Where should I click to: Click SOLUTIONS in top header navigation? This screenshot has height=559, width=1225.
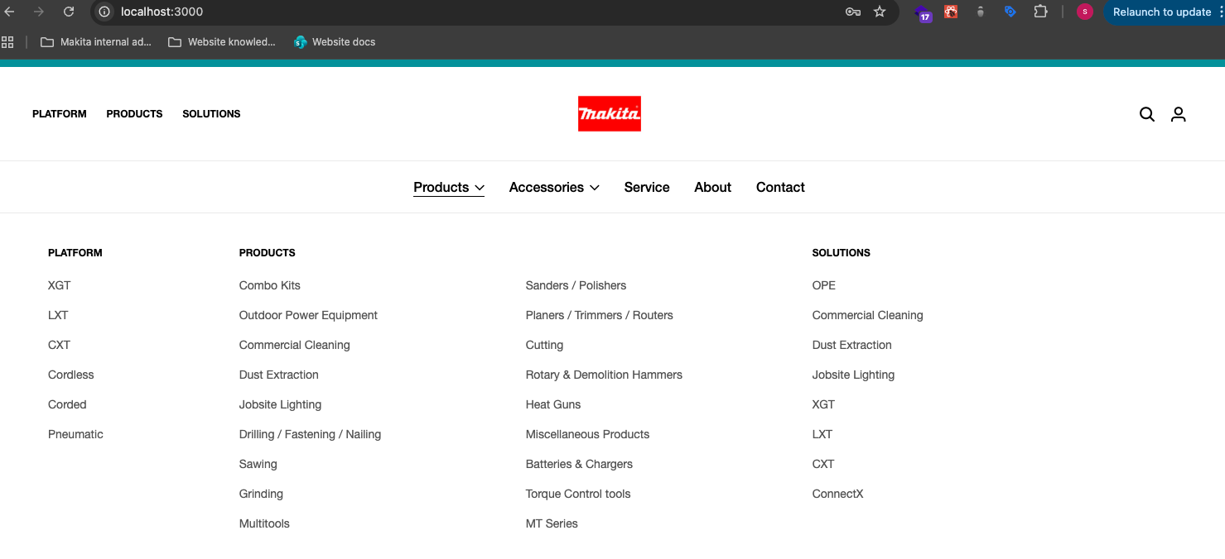tap(211, 114)
